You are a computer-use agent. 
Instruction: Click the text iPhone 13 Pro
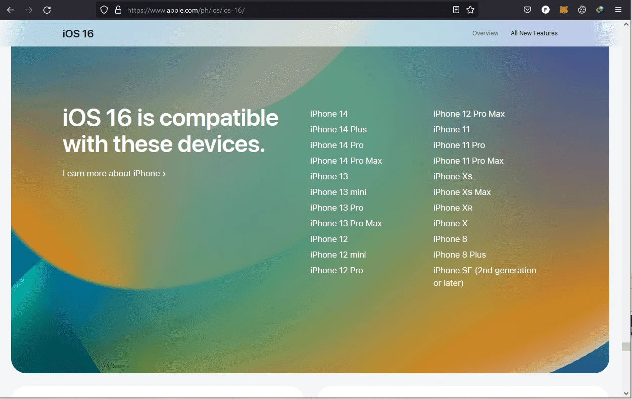click(x=336, y=208)
